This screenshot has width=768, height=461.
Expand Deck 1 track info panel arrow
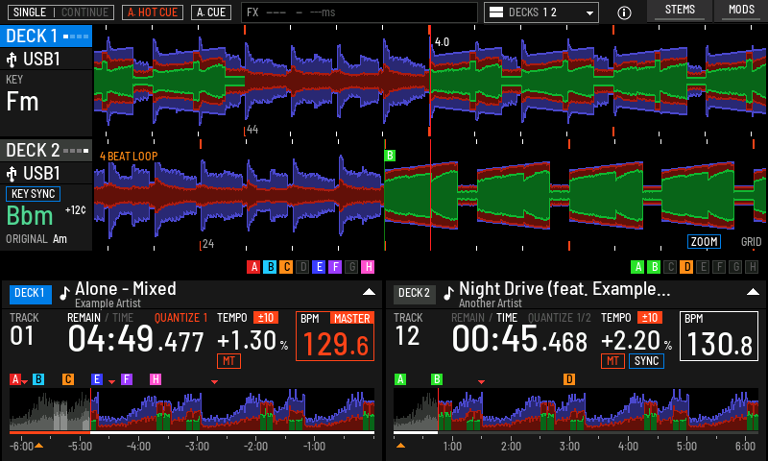tap(369, 292)
